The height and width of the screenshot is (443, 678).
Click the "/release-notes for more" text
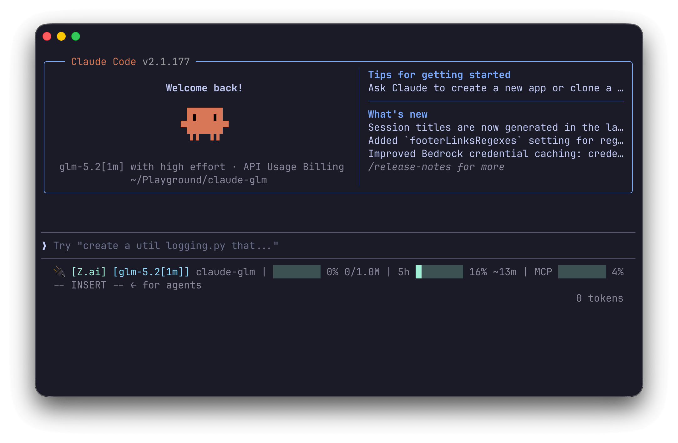pos(436,167)
